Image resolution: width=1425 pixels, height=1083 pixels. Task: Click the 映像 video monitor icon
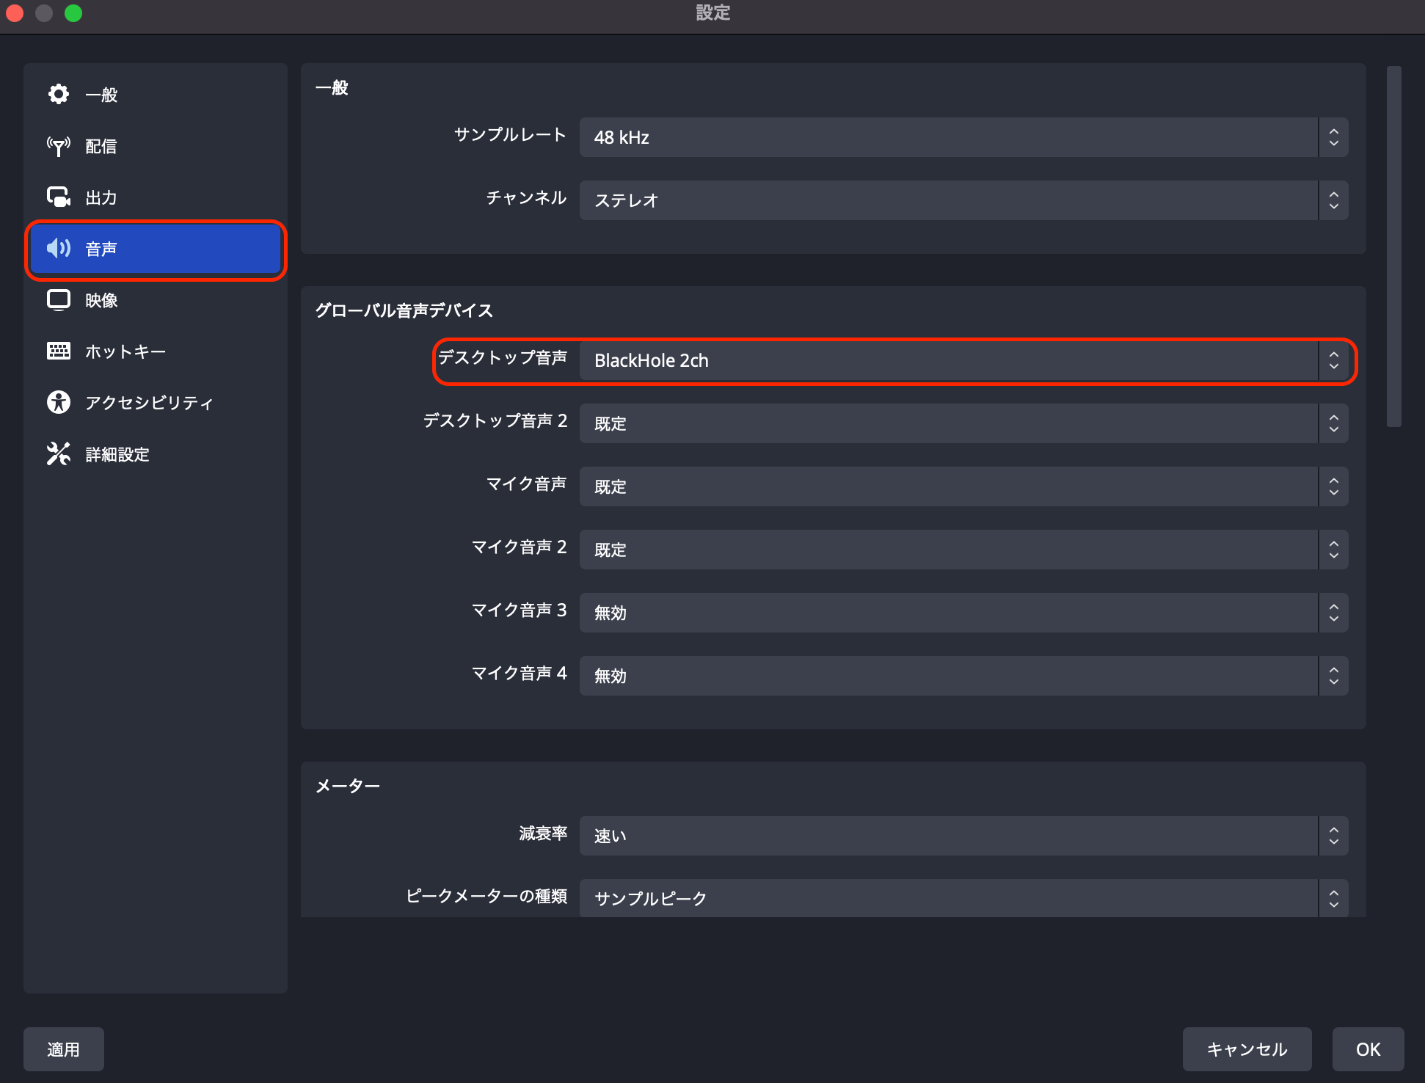(59, 299)
